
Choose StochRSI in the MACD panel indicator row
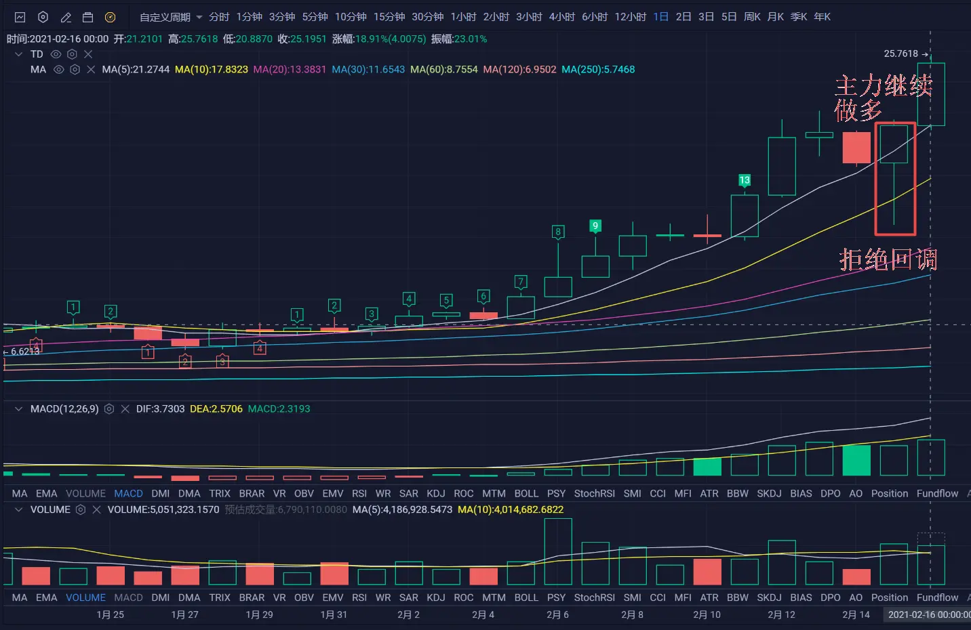(x=595, y=494)
